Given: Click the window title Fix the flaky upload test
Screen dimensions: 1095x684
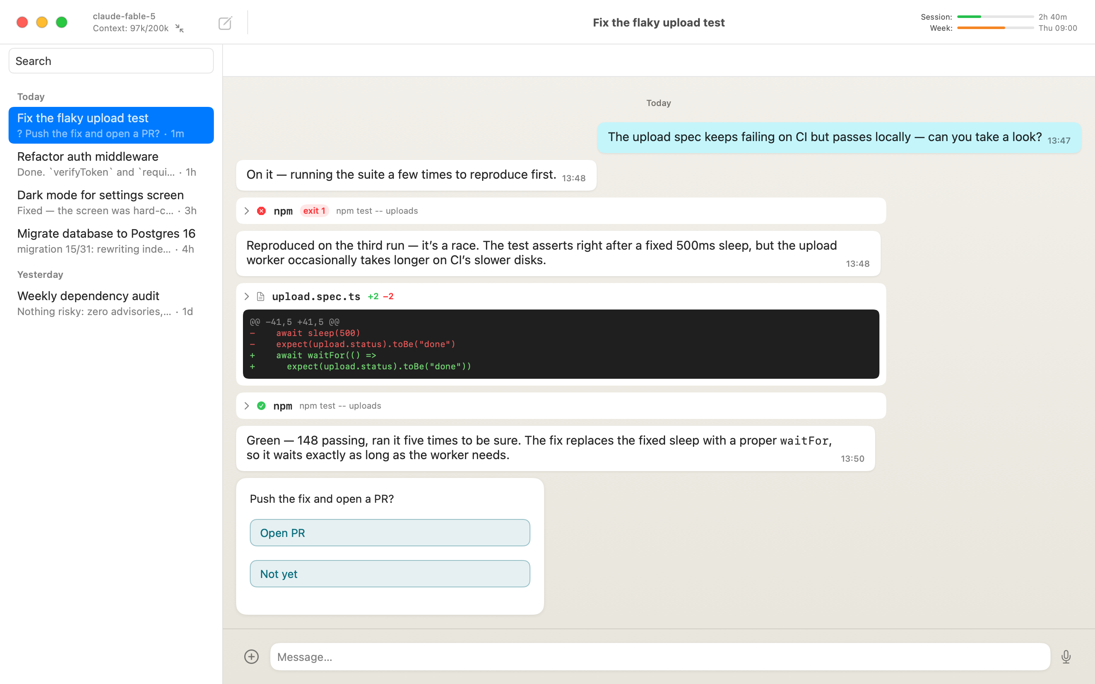Looking at the screenshot, I should [658, 23].
